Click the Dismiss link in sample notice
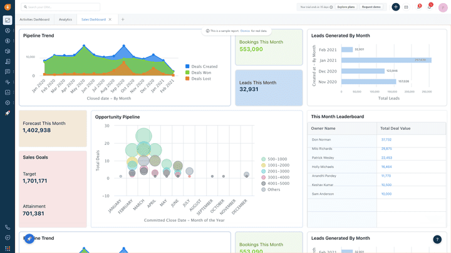 pos(245,31)
